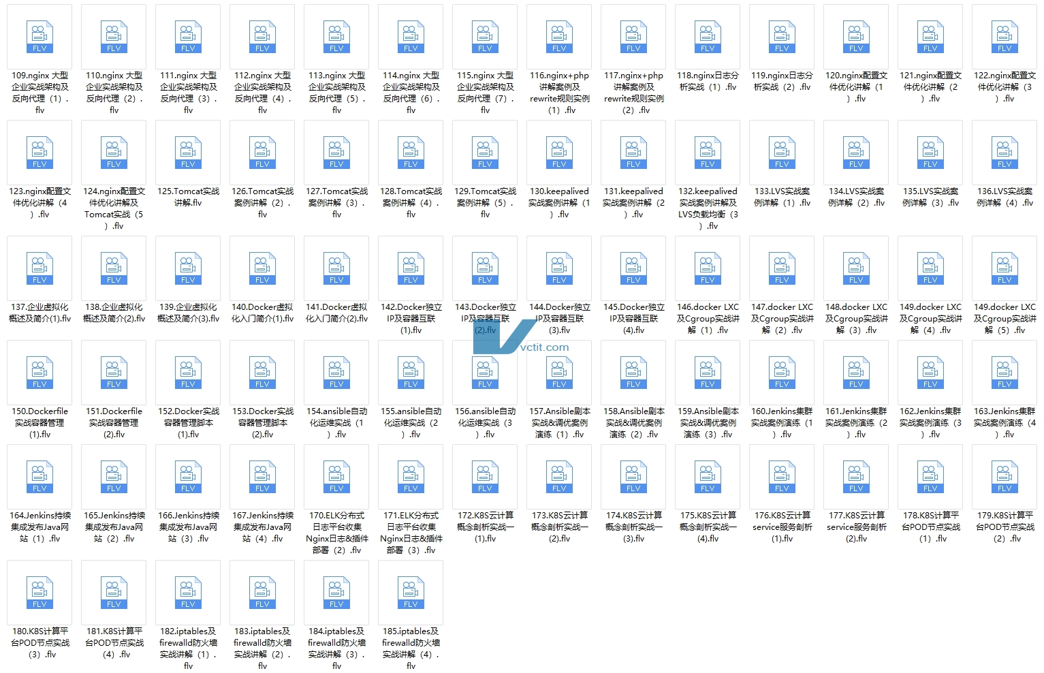
Task: Click the 111.nginx 反向代理 (3) file icon
Action: [x=188, y=37]
